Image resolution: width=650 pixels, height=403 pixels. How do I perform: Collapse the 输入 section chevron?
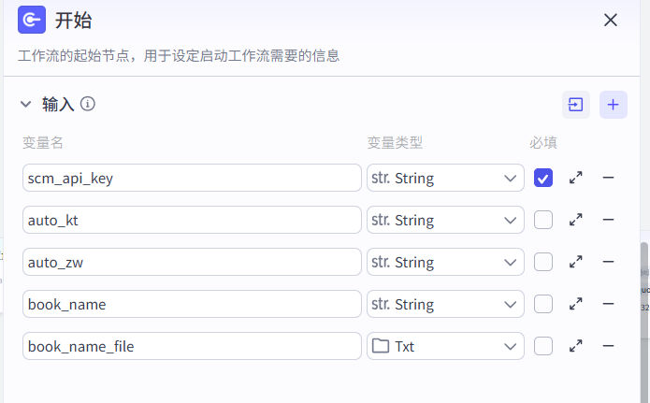pos(26,105)
